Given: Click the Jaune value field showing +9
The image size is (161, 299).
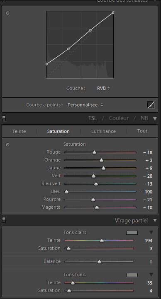Looking at the screenshot, I should [149, 169].
